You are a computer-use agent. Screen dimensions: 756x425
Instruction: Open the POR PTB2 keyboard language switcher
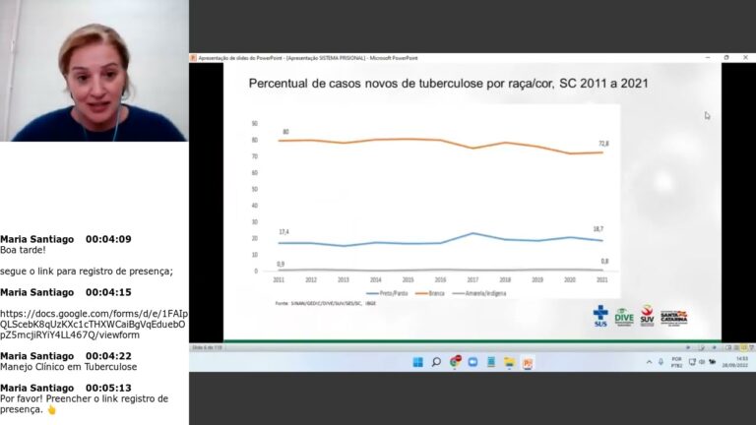click(677, 362)
